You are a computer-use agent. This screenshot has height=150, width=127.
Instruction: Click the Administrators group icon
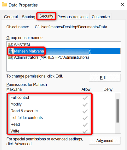[x=10, y=57]
